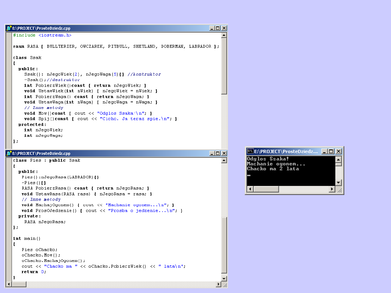Click the lower window title E:\PROJECT\ProsteDziedz.cpp
391x293 pixels.
pos(41,153)
